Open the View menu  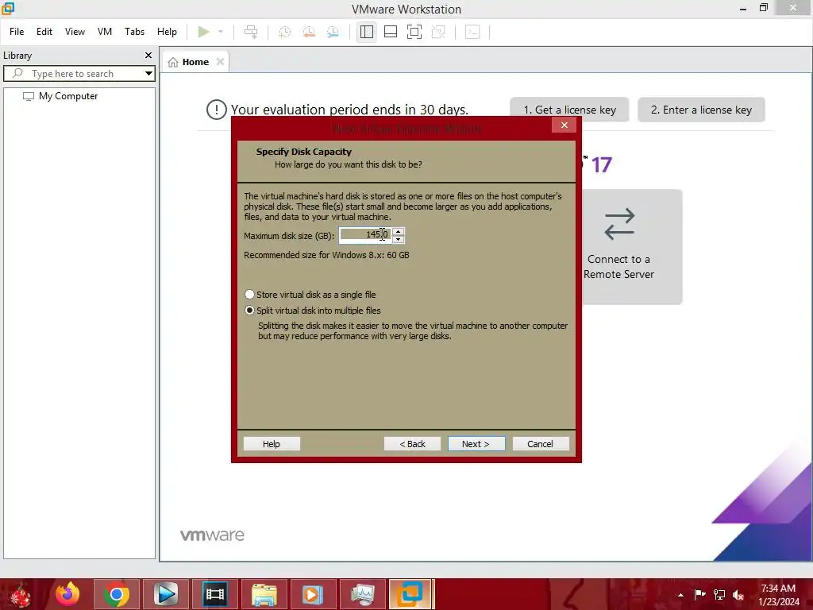(75, 32)
